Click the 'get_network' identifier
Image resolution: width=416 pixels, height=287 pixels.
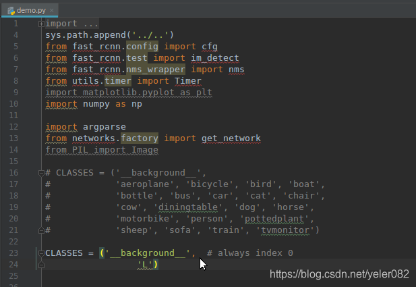click(231, 138)
